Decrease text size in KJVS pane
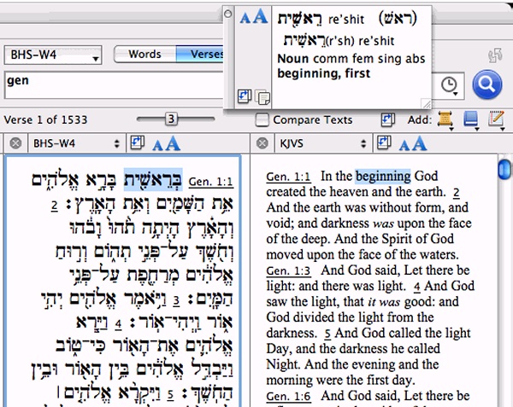This screenshot has height=407, width=513. pyautogui.click(x=404, y=146)
